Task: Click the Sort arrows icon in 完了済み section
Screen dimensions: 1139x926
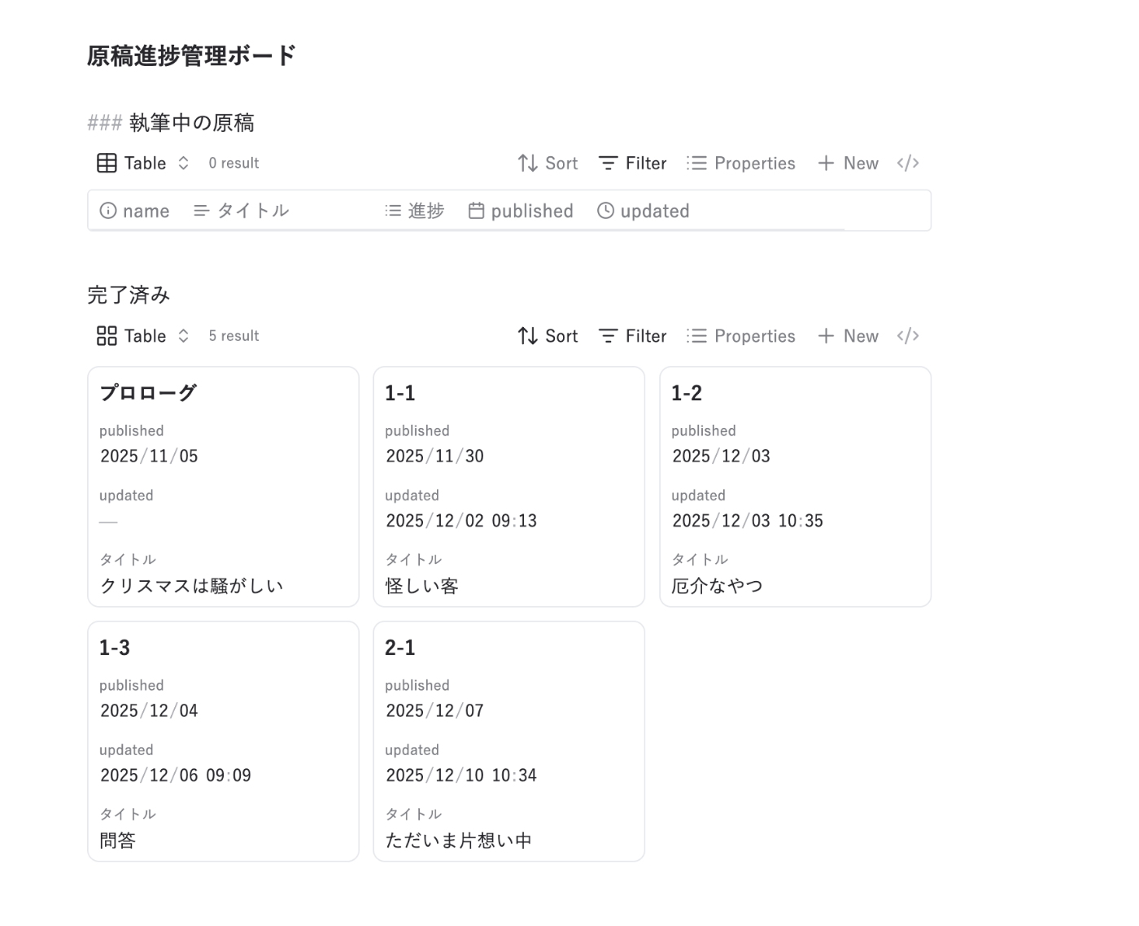Action: [528, 336]
